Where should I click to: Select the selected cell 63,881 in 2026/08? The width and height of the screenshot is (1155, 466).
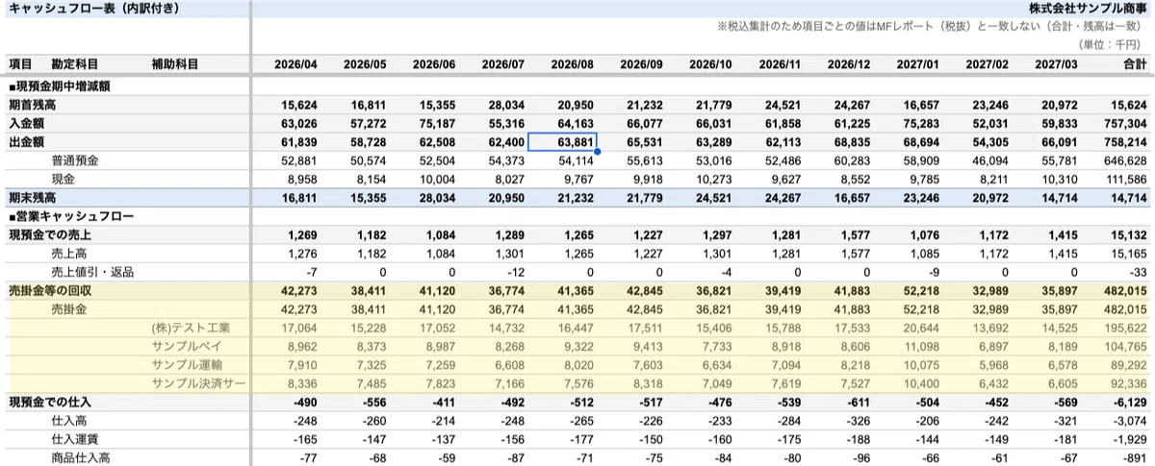[x=563, y=142]
